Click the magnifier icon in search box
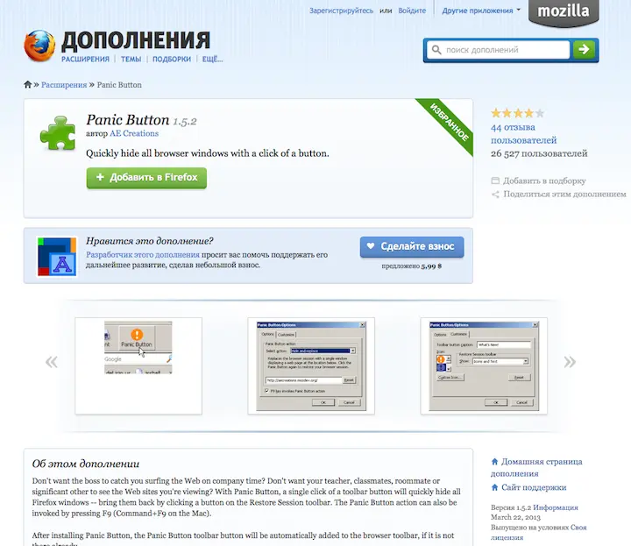 pyautogui.click(x=436, y=50)
